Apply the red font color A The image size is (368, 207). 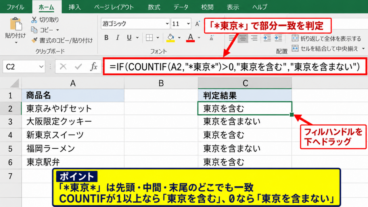point(190,38)
